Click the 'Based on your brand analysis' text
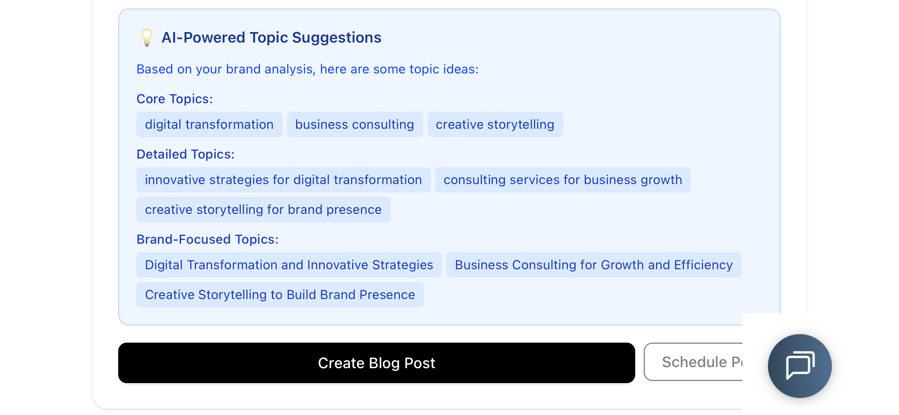 point(307,69)
